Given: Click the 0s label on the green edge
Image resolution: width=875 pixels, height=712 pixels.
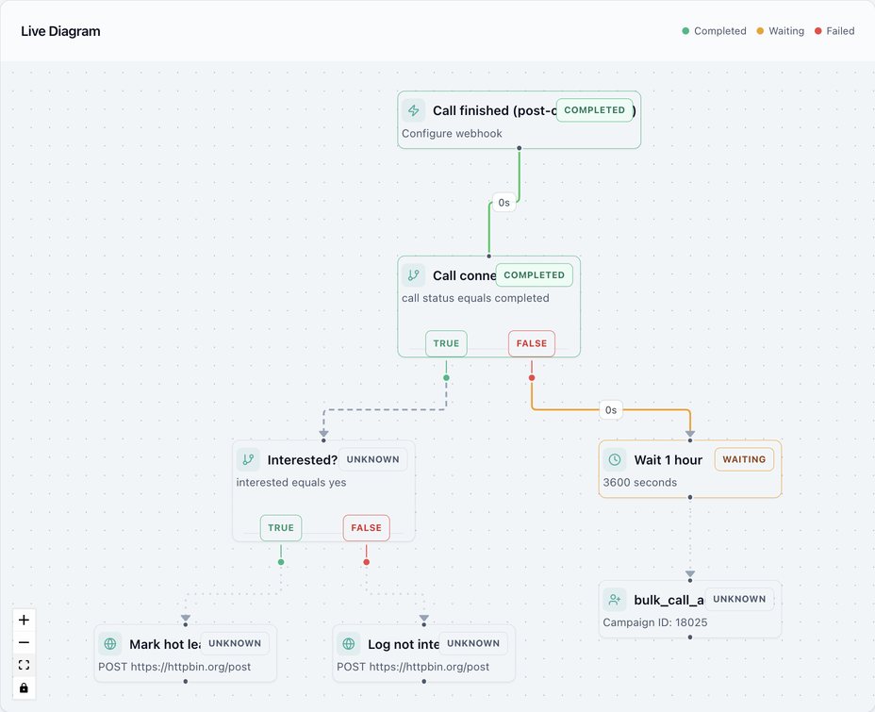Looking at the screenshot, I should click(x=504, y=203).
